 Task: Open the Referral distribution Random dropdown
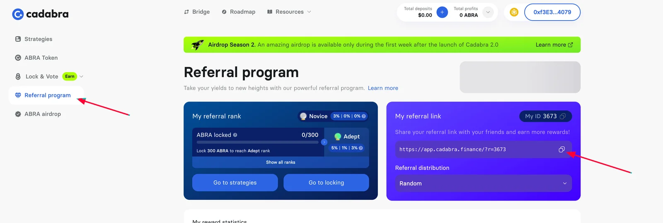pyautogui.click(x=483, y=183)
